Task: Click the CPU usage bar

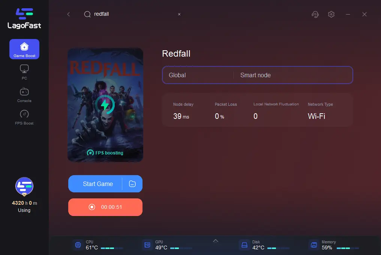Action: tap(112, 248)
